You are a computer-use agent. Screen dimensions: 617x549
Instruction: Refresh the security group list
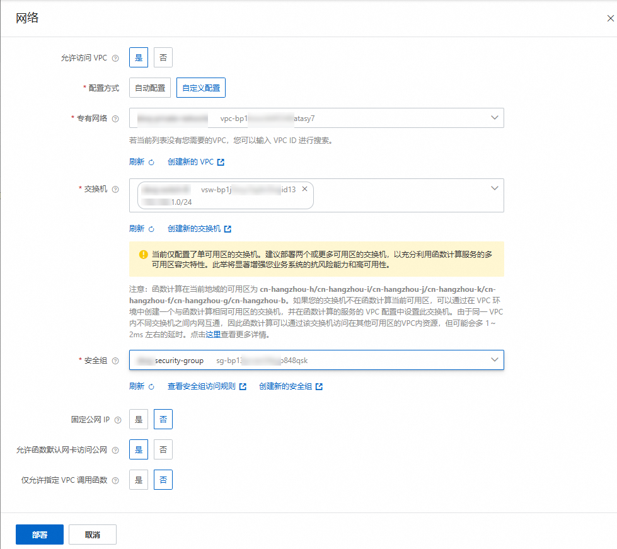[x=141, y=386]
